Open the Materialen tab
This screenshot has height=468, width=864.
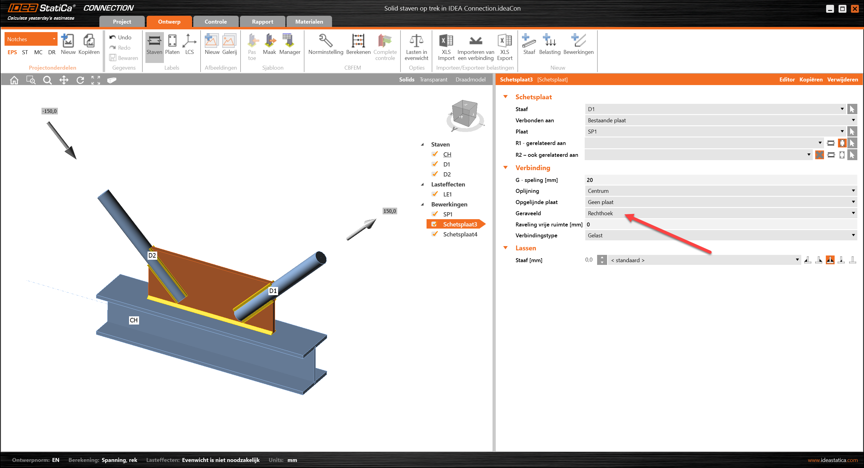(x=309, y=22)
